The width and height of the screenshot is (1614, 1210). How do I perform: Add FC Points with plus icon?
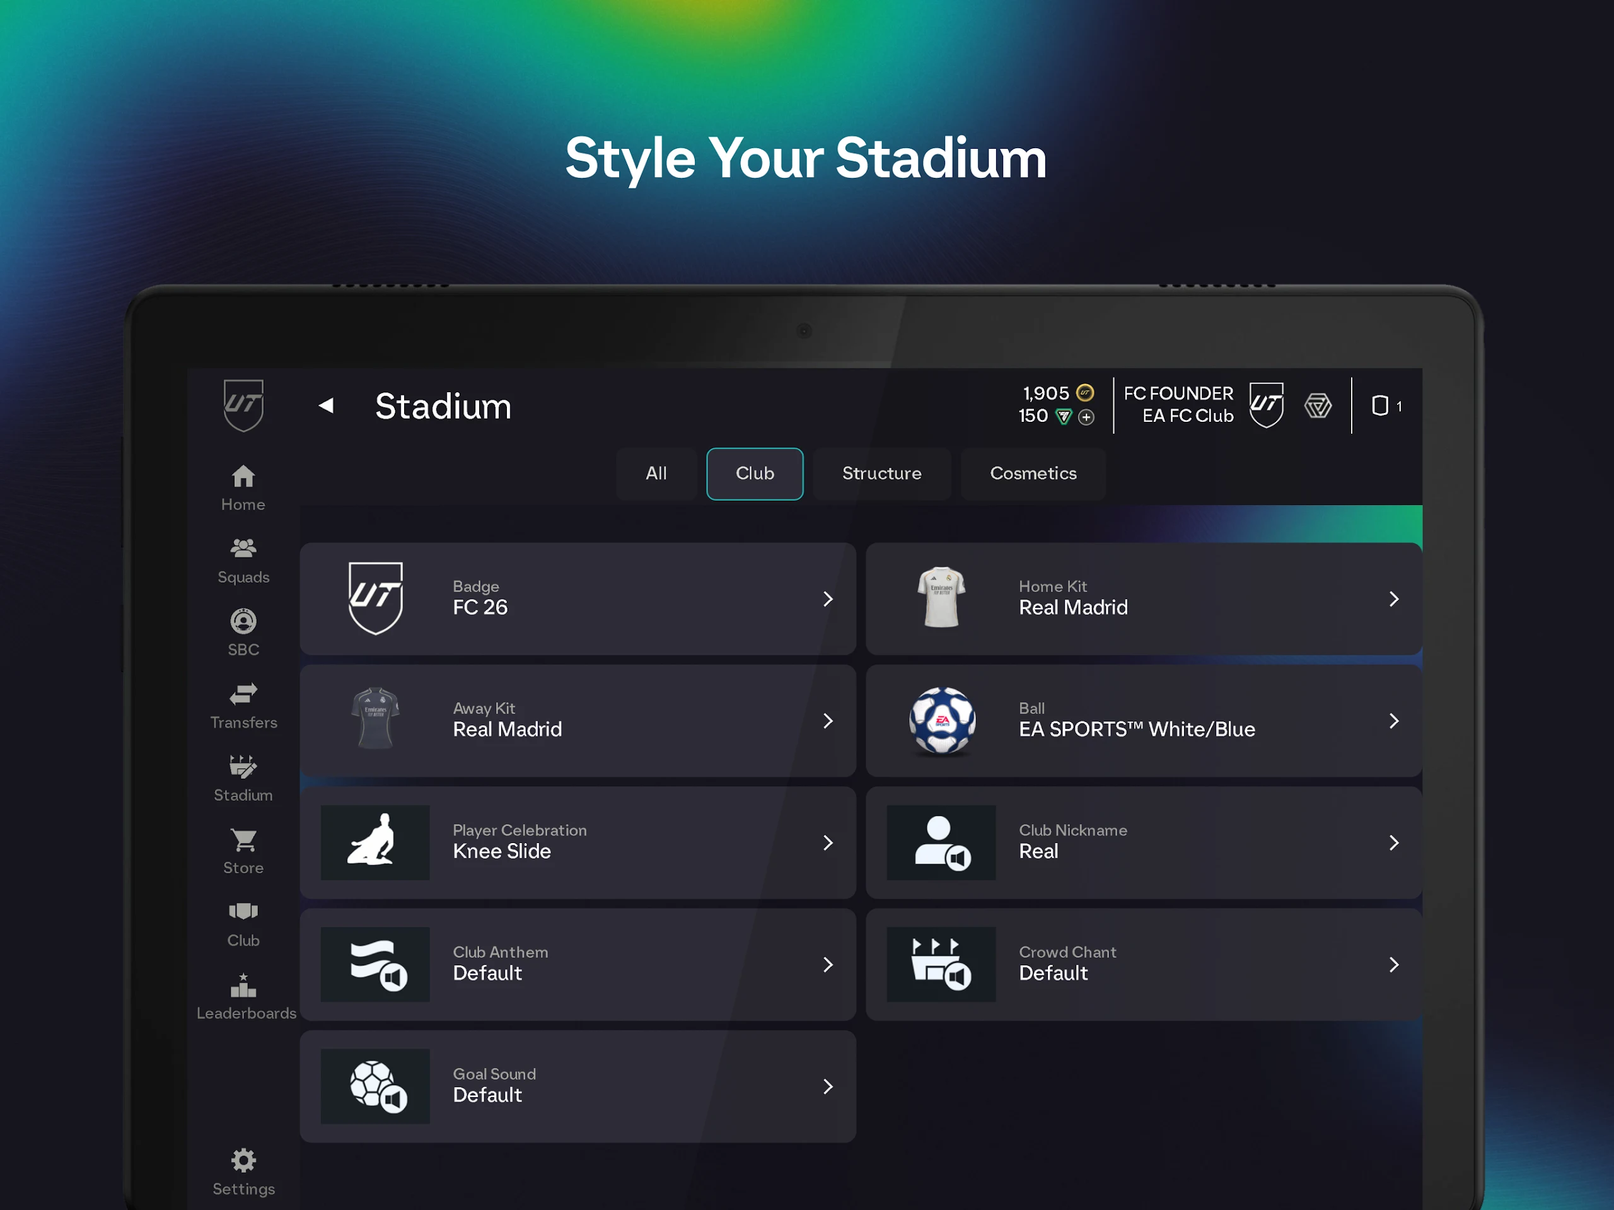tap(1086, 417)
